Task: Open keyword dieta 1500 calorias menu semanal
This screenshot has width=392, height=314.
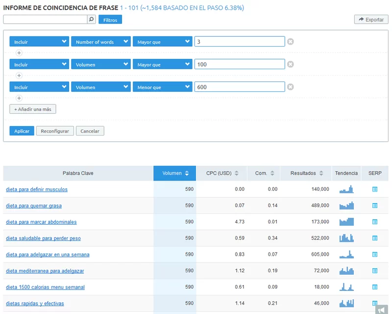Action: pos(45,287)
